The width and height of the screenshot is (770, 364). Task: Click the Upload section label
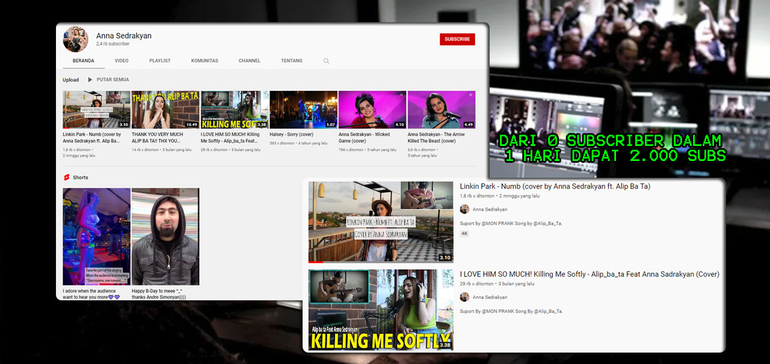71,79
